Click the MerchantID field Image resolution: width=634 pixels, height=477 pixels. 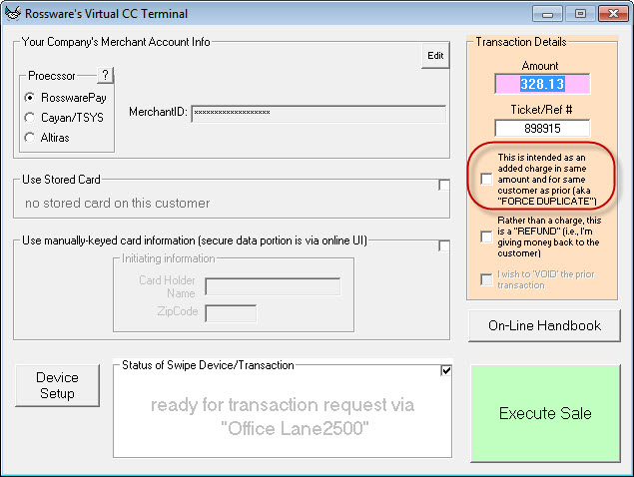coord(317,114)
